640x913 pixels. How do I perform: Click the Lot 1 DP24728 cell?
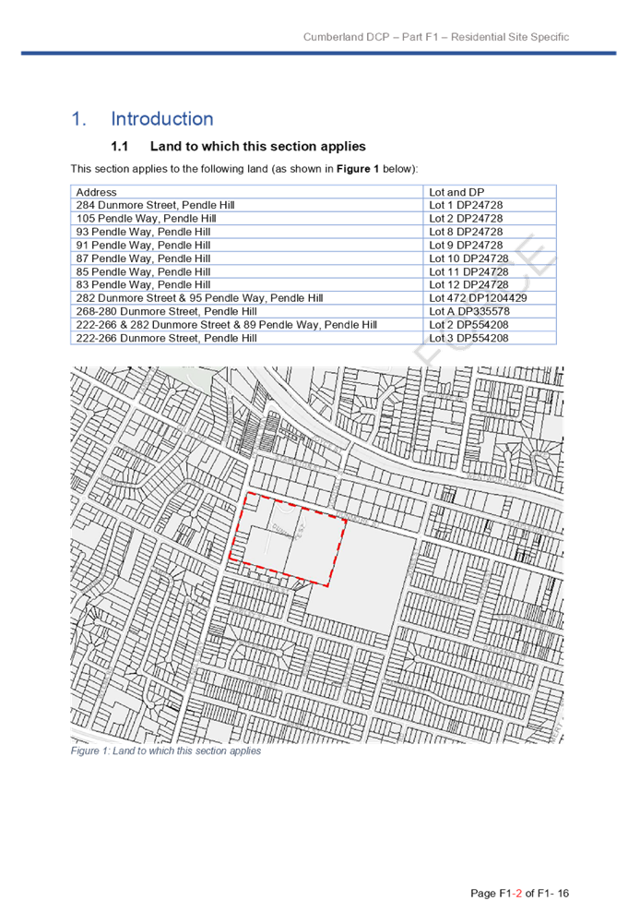coord(467,205)
